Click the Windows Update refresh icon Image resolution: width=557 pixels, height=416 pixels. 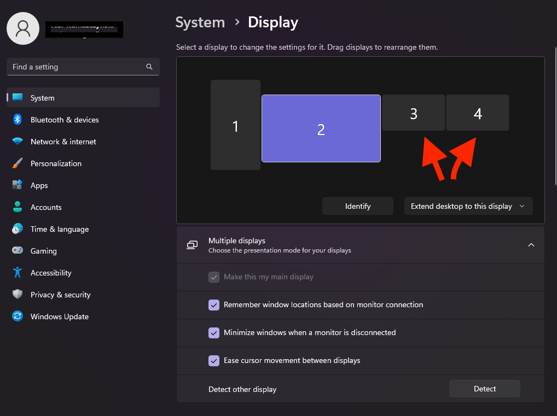click(18, 316)
